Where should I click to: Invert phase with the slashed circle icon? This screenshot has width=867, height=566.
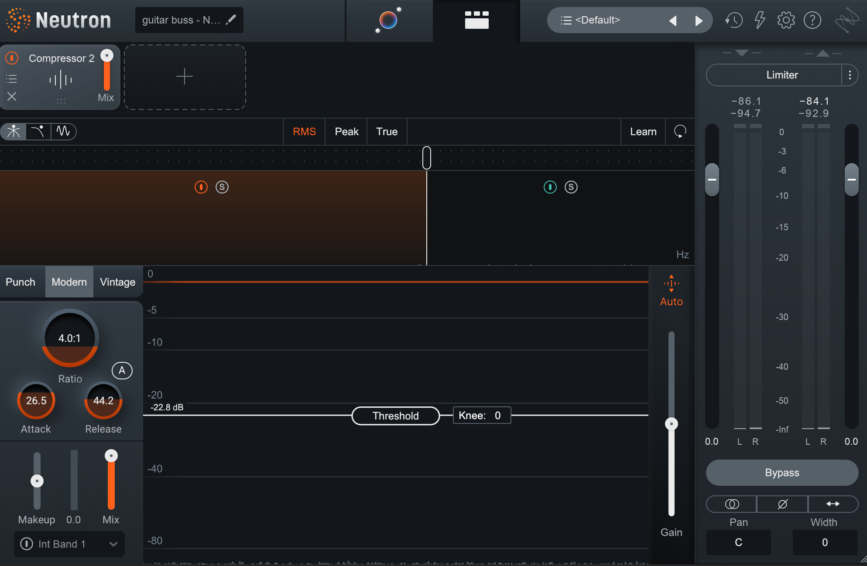coord(782,504)
